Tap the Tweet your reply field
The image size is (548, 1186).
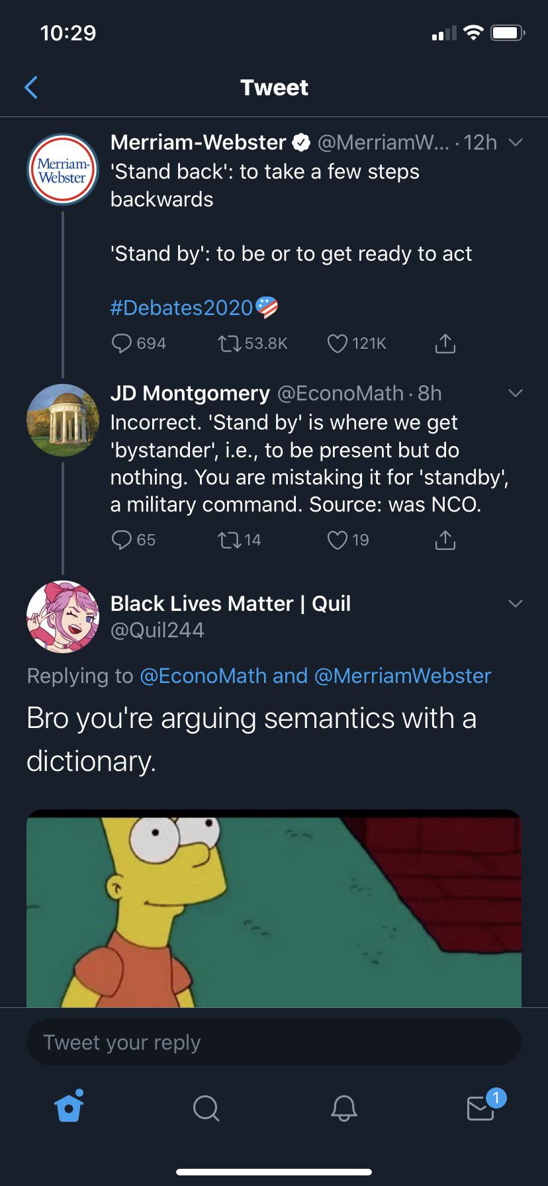point(274,1042)
